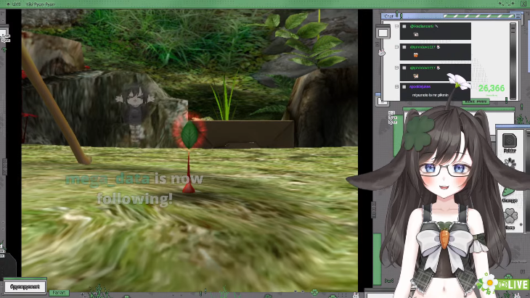530x298 pixels.
Task: Click the flower icon below Folder
Action: [510, 164]
